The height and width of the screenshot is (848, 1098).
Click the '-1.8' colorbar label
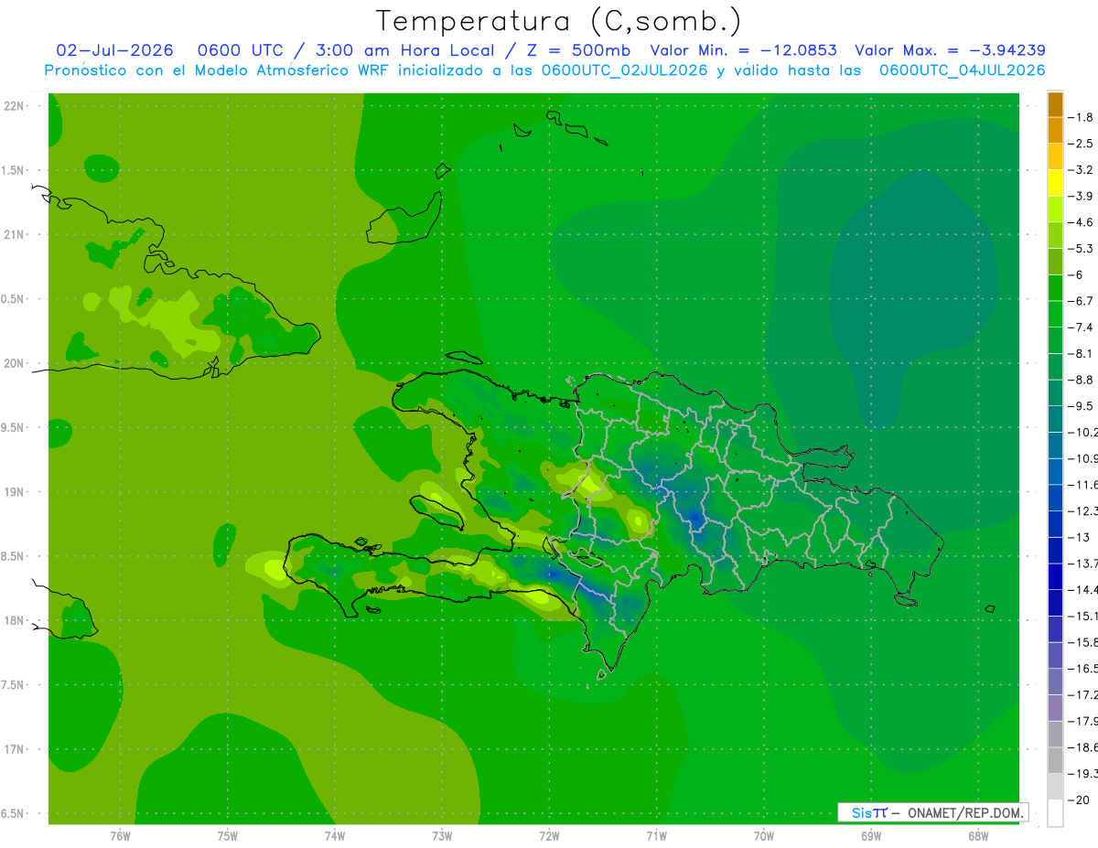[1082, 117]
